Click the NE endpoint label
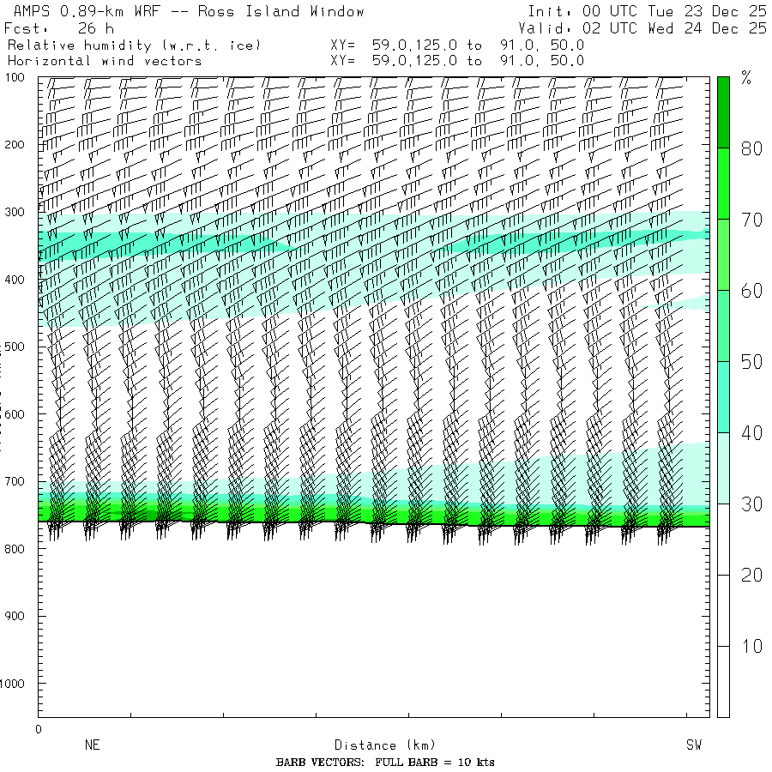 pos(92,745)
